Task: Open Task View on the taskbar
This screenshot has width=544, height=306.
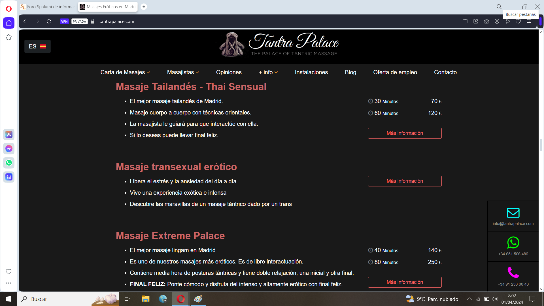Action: [127, 299]
